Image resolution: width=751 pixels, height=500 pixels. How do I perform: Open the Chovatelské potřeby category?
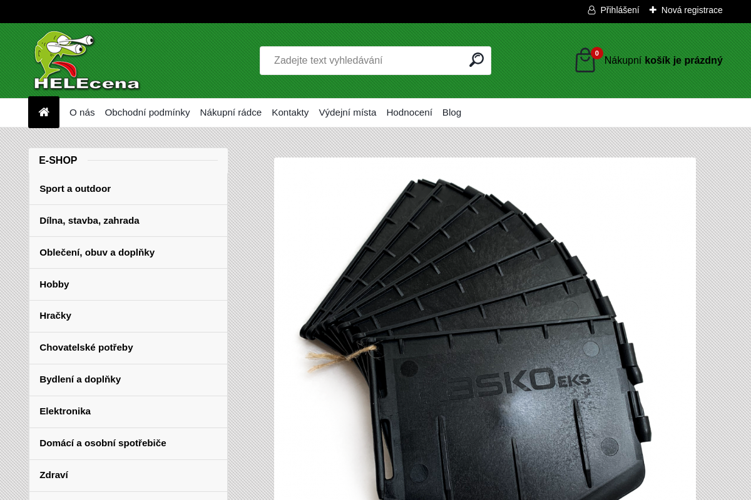pos(86,347)
